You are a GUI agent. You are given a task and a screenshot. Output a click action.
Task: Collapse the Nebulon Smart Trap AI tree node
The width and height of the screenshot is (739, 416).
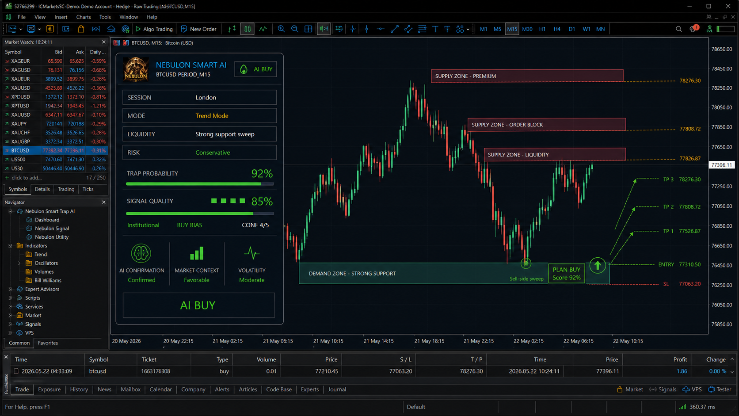[10, 211]
